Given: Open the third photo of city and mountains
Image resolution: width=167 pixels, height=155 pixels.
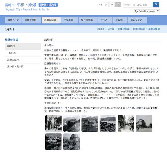Looking at the screenshot, I should [89, 124].
